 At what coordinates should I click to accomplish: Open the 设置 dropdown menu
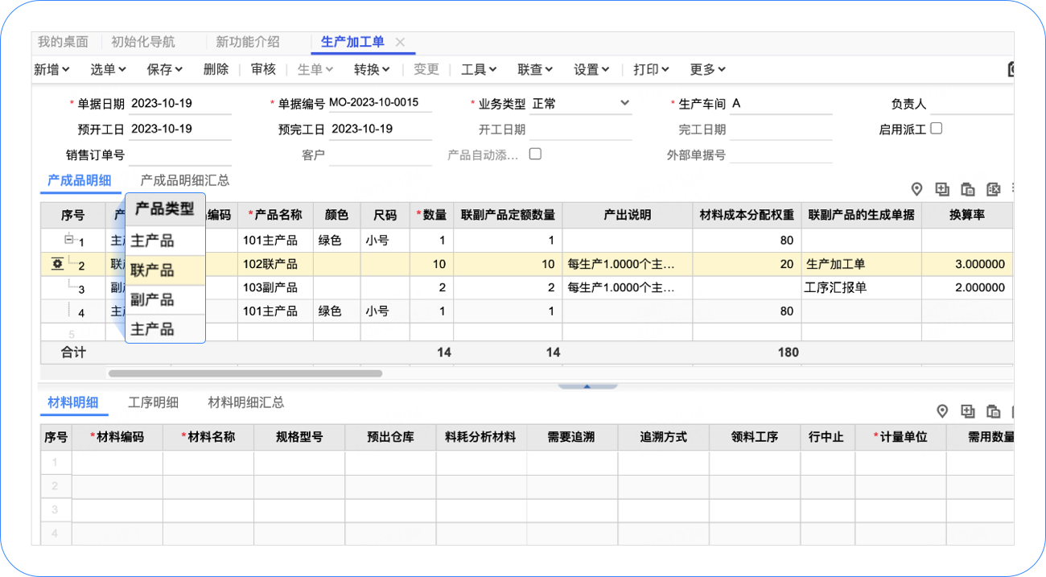pos(591,70)
